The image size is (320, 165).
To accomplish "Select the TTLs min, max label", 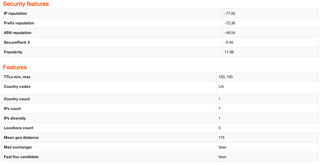I will (17, 77).
